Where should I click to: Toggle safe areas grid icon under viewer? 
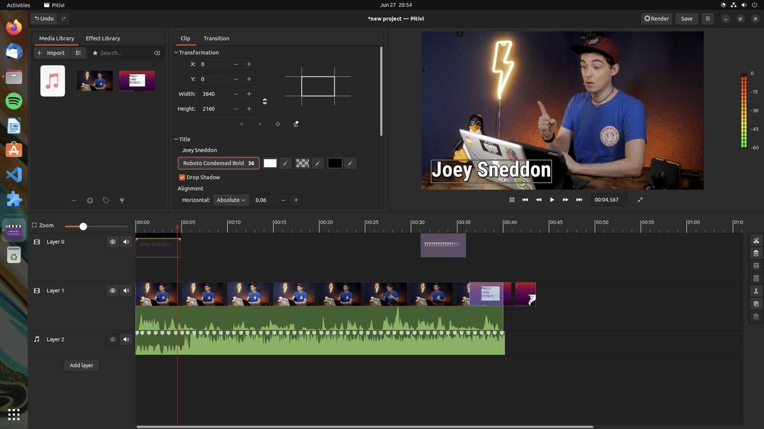512,200
